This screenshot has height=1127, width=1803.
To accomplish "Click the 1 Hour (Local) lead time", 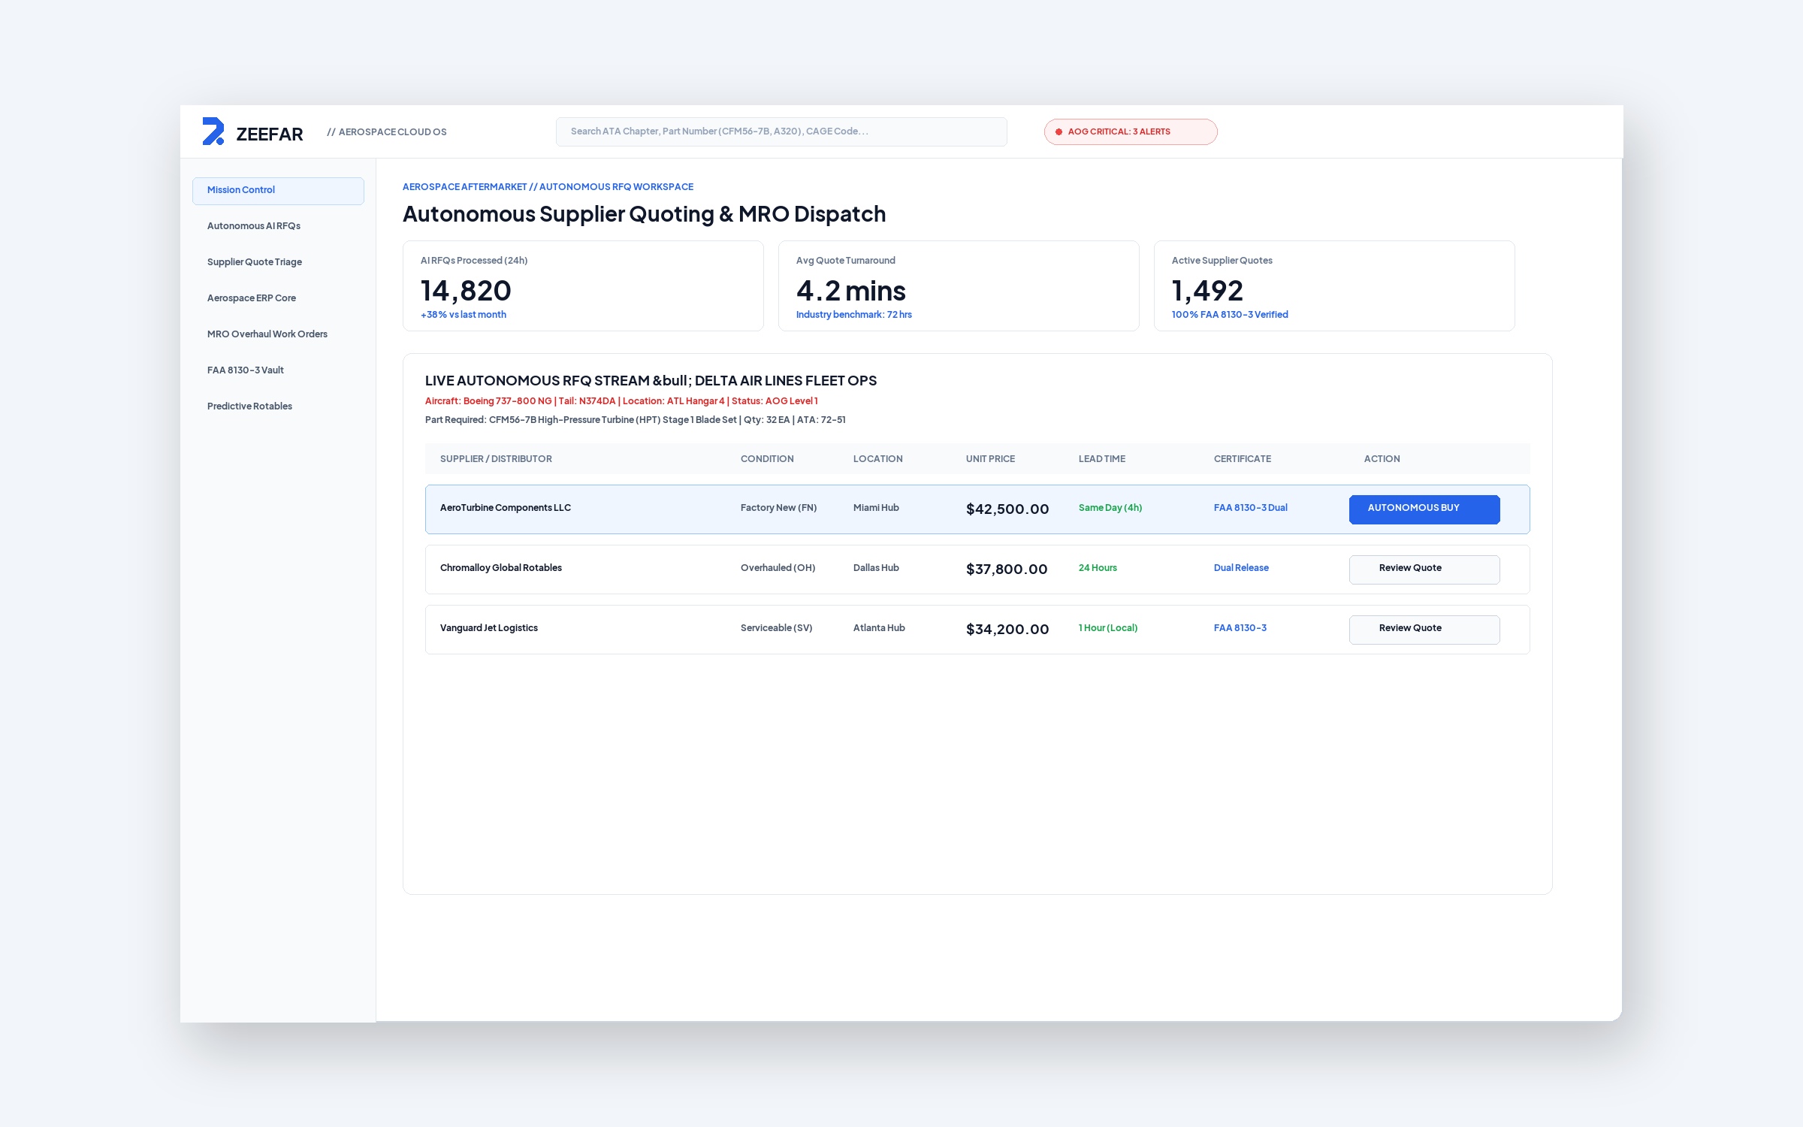I will (x=1108, y=628).
